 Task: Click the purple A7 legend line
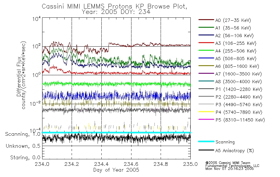(206, 73)
